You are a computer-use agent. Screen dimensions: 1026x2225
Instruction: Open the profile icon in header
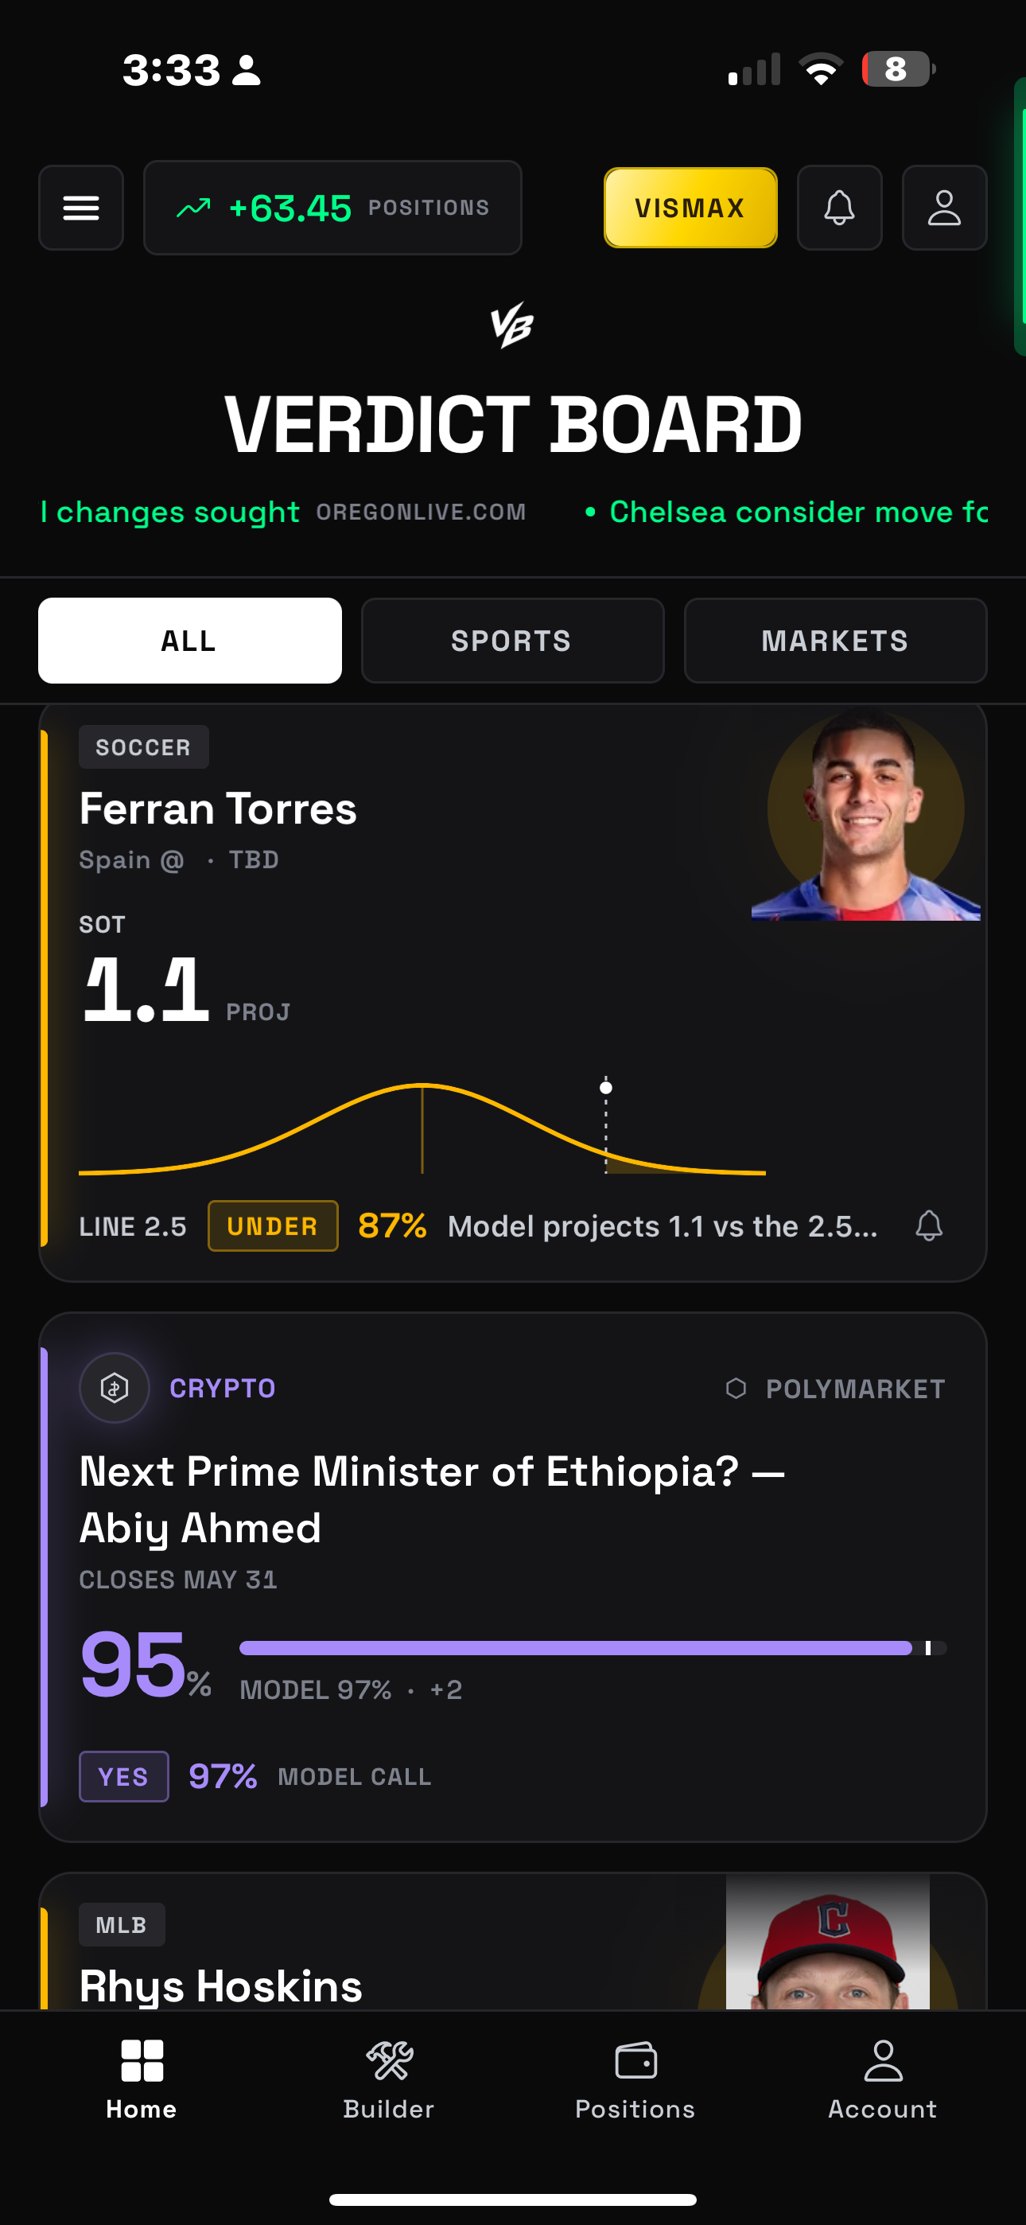coord(944,208)
